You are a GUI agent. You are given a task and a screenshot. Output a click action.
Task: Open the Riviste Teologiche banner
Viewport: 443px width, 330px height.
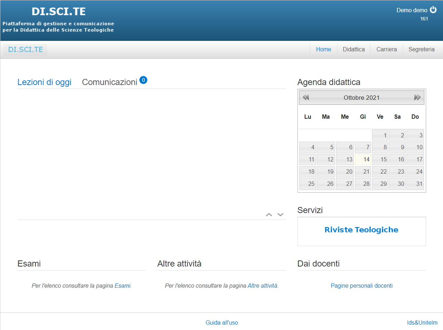(361, 230)
